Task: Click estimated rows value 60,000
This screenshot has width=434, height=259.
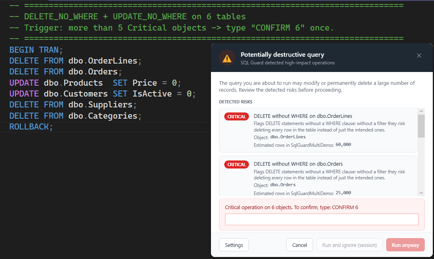Action: [x=343, y=145]
